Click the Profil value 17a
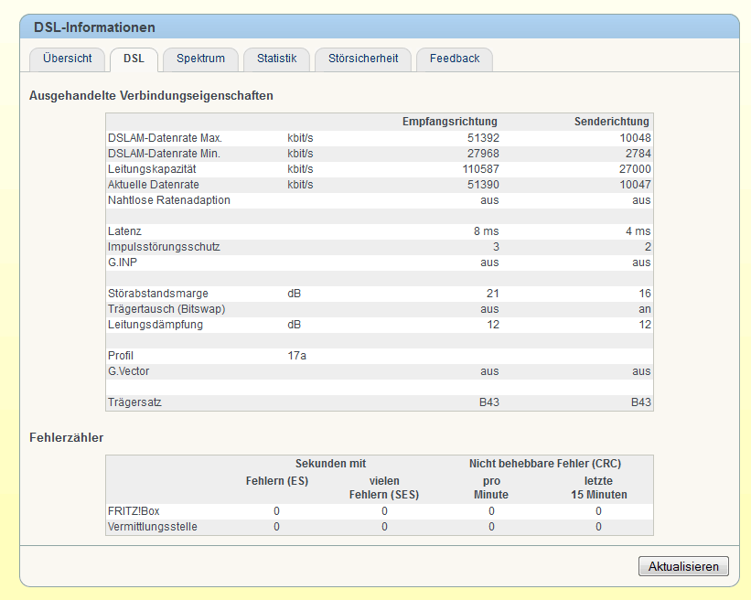 tap(296, 356)
